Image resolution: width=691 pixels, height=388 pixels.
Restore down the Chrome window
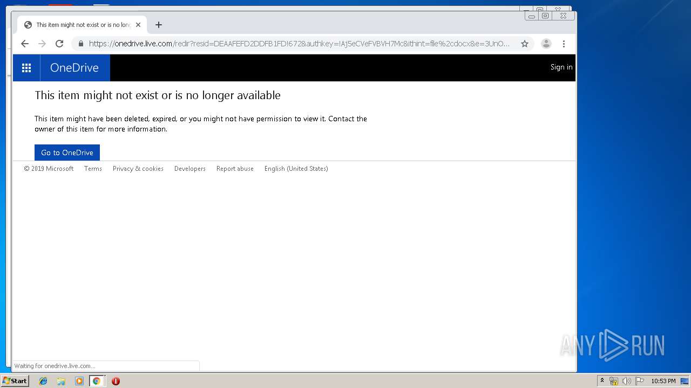click(545, 16)
